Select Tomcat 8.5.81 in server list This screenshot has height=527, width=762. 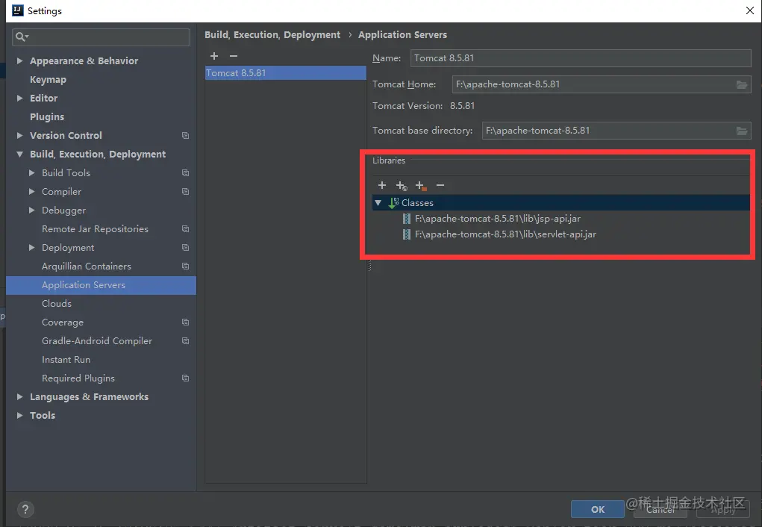coord(286,73)
